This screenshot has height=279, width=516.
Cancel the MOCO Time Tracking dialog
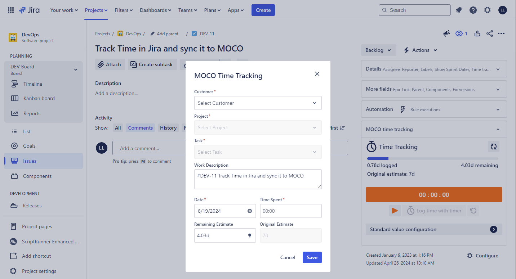click(x=288, y=257)
